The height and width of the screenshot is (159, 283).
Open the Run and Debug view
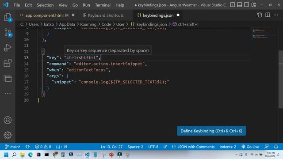(8, 48)
